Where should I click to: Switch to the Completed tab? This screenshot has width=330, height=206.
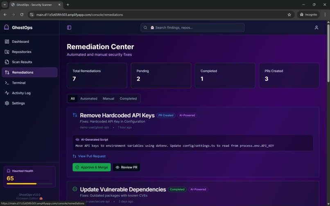click(x=128, y=99)
